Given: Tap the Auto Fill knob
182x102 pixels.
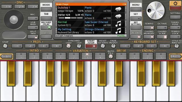Looking at the screenshot, I should (111, 57).
